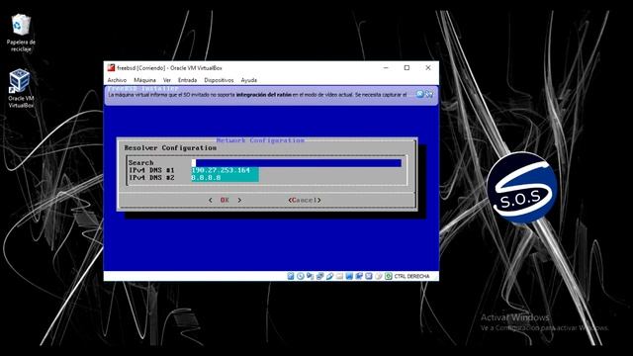Click the mouse integration status icon

pos(378,276)
